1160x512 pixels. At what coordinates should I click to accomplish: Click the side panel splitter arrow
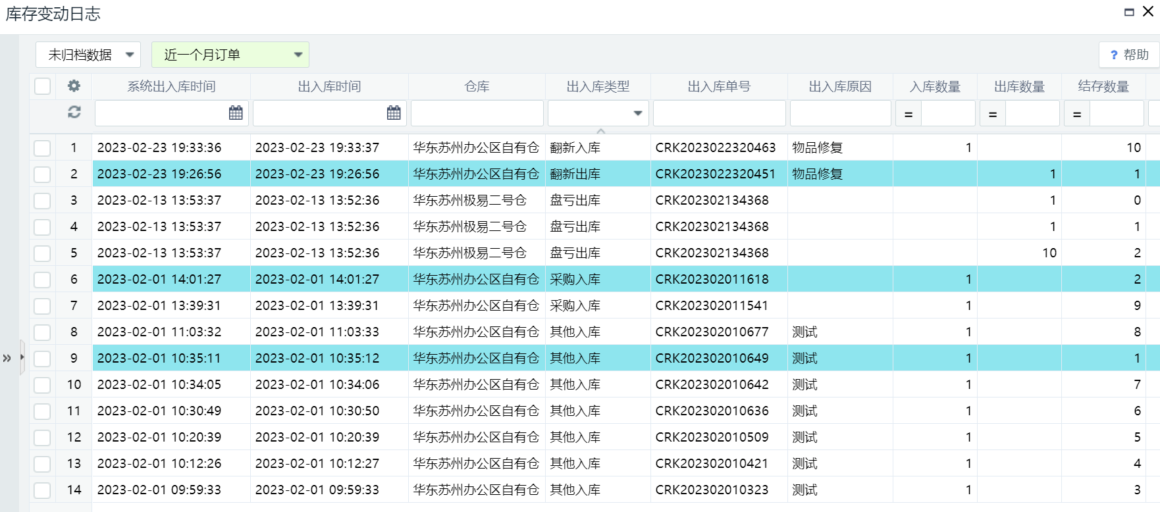point(22,357)
